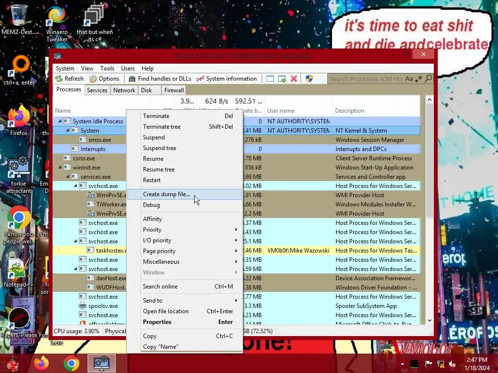The image size is (498, 373).
Task: Open Find handles or DLLs
Action: click(x=160, y=79)
